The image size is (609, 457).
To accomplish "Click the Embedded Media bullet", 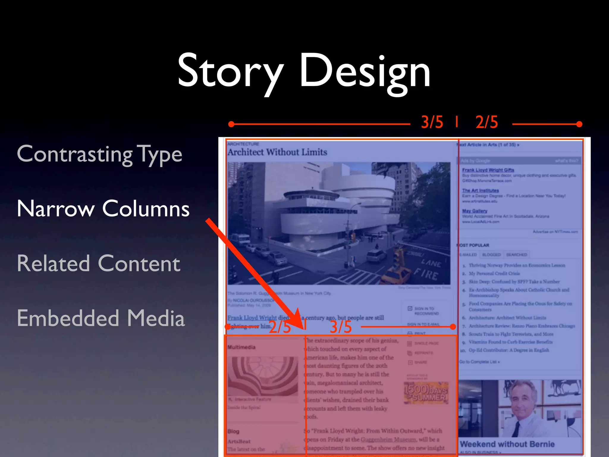I will 101,318.
